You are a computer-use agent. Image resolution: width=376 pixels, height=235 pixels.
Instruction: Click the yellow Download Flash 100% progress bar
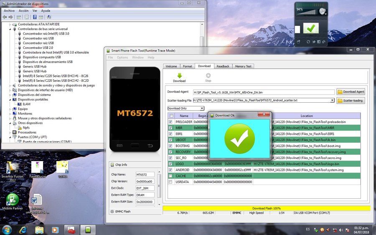[x=266, y=208]
